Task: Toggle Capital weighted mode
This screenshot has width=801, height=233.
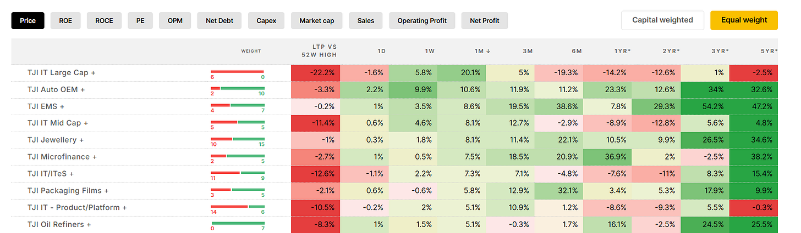Action: pos(662,20)
